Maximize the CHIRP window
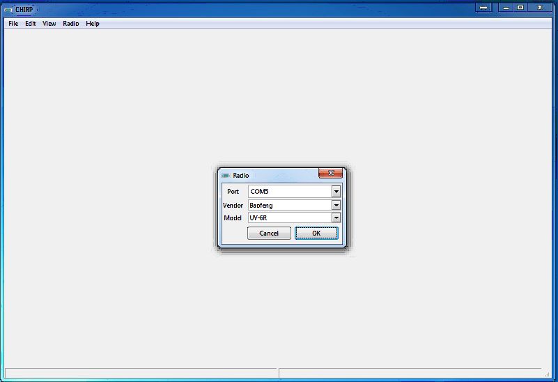The image size is (558, 382). pos(520,8)
